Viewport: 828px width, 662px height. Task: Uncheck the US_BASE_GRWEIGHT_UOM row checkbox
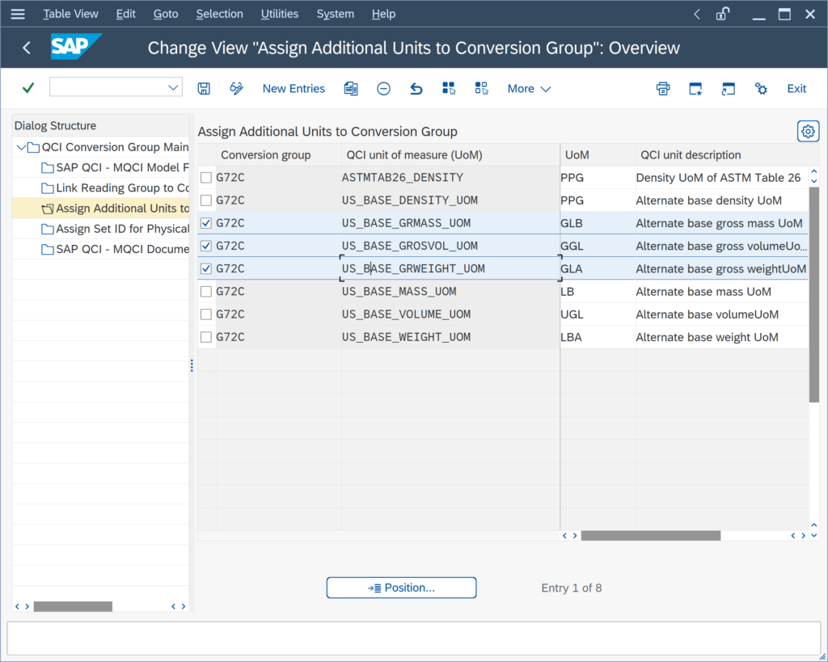click(x=206, y=268)
